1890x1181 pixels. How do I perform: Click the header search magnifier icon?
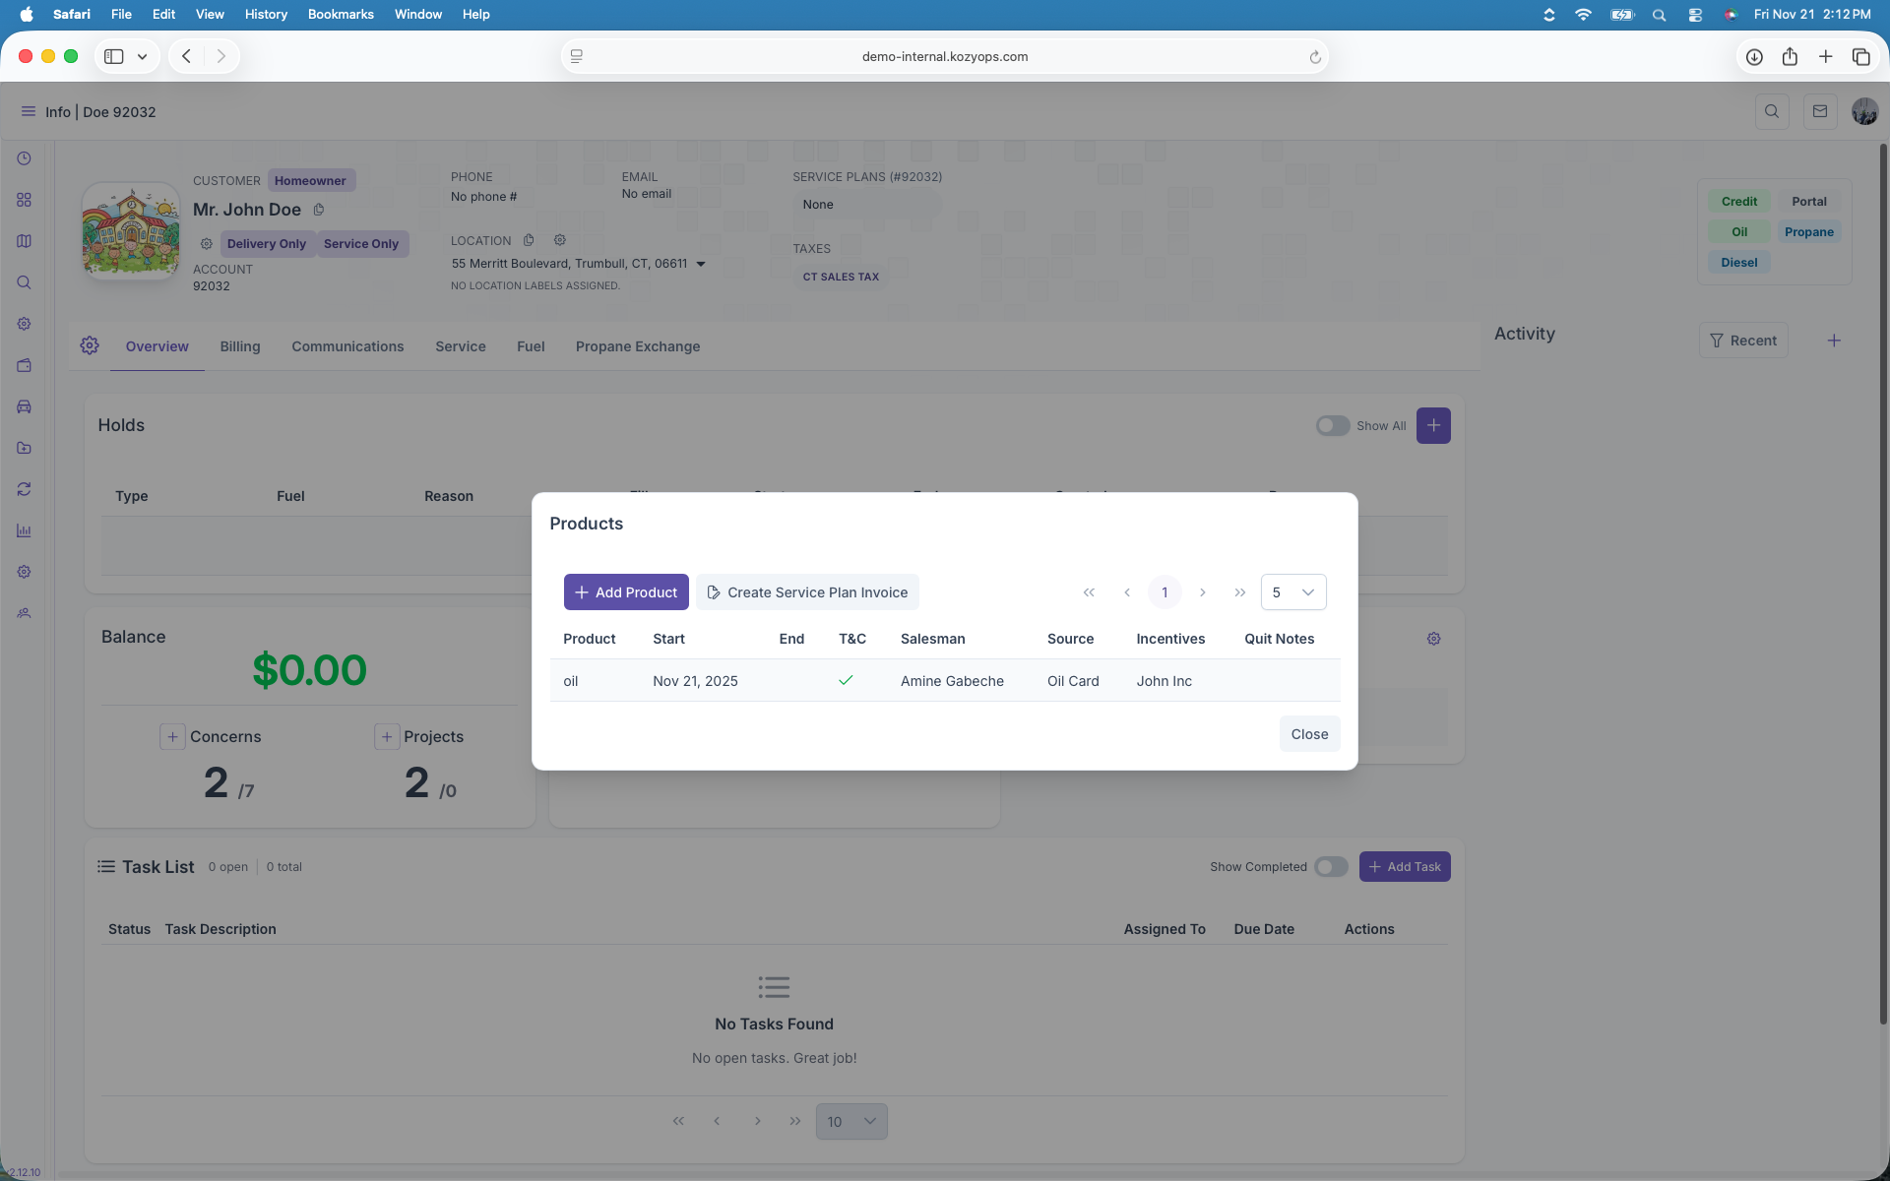click(1771, 111)
